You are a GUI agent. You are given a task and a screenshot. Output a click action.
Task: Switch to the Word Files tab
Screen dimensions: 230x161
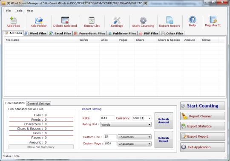pyautogui.click(x=36, y=34)
